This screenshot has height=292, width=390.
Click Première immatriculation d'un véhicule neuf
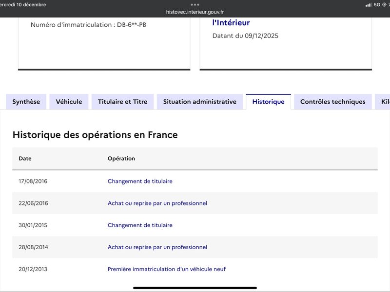[x=166, y=269]
